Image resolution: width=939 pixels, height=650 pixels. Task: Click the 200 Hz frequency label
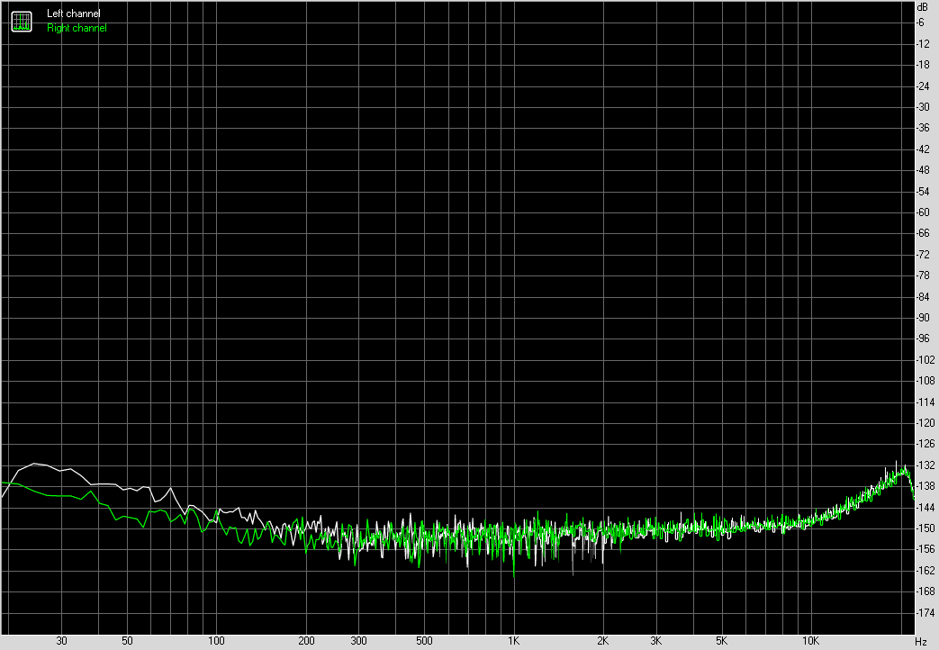(306, 641)
